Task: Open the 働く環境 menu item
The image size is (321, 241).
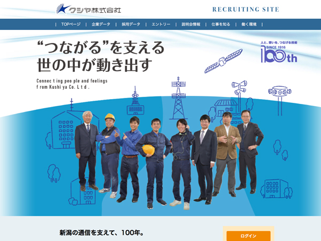Action: 249,25
